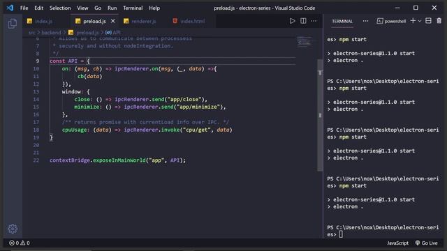Open the View menu

(82, 8)
